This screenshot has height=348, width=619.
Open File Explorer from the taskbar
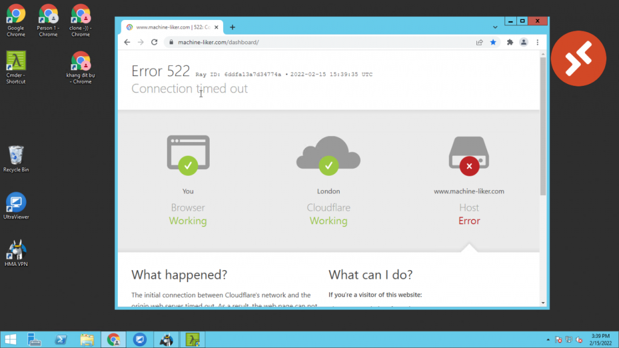click(x=86, y=340)
